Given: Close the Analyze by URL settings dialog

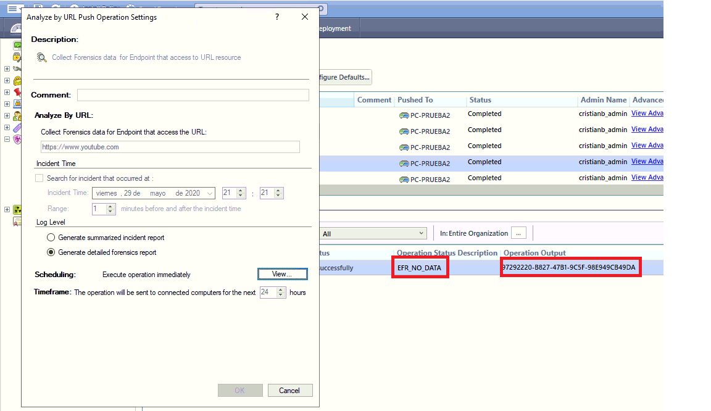Looking at the screenshot, I should coord(305,17).
